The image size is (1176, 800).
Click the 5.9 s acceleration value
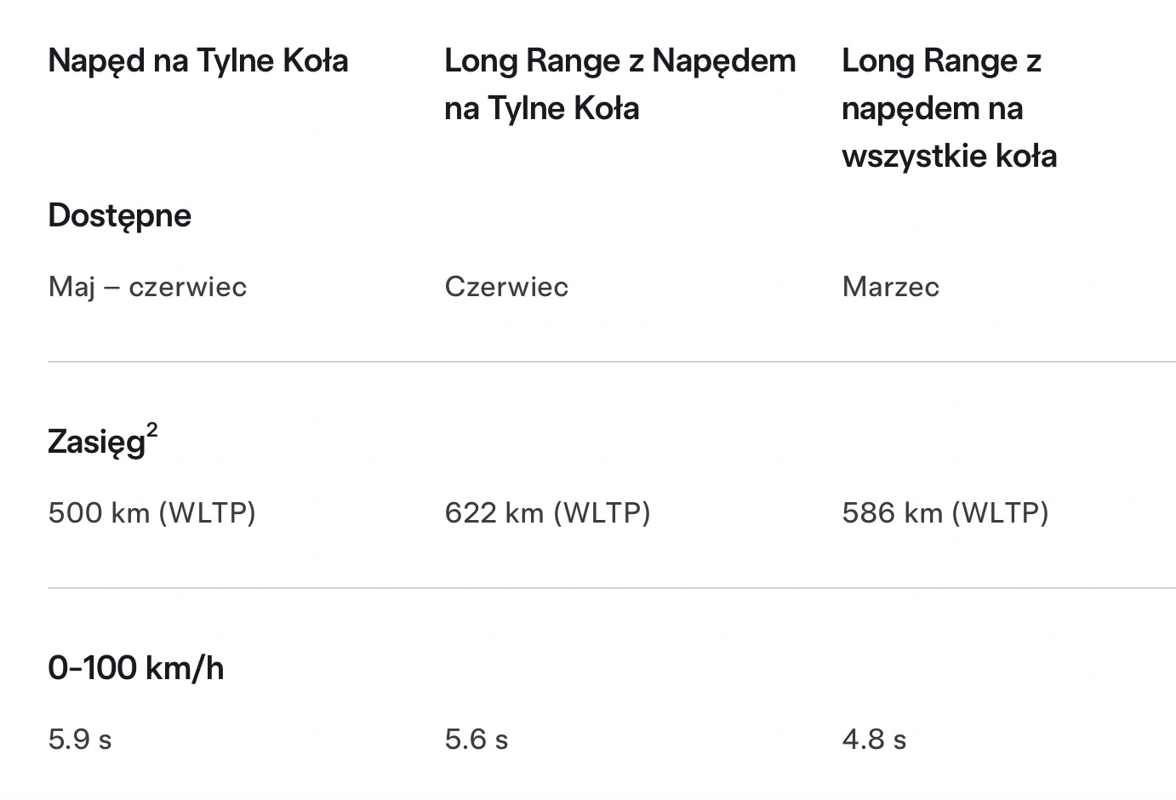[x=80, y=740]
